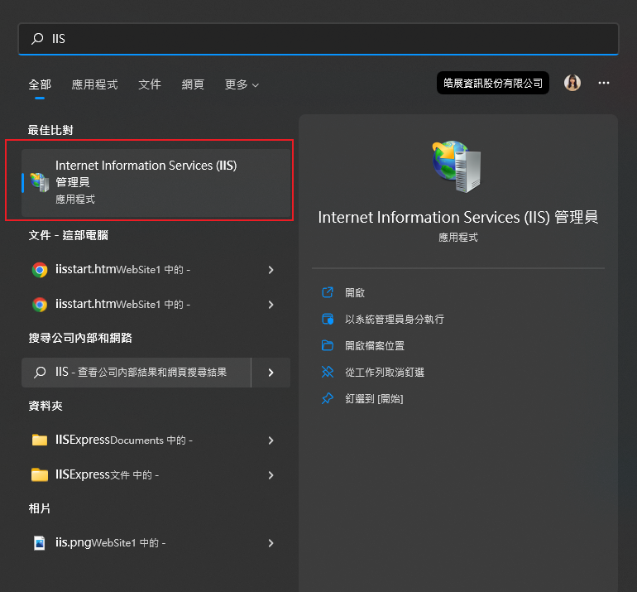This screenshot has height=592, width=637.
Task: Click the 開啟 open icon
Action: (328, 292)
